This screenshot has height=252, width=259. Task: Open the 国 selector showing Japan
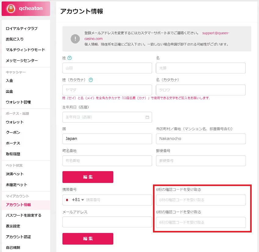[107, 139]
